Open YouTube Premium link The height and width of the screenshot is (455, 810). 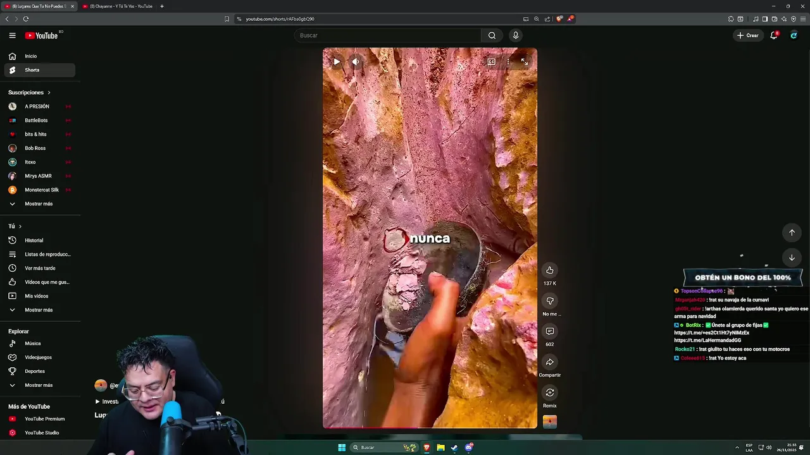(x=39, y=419)
